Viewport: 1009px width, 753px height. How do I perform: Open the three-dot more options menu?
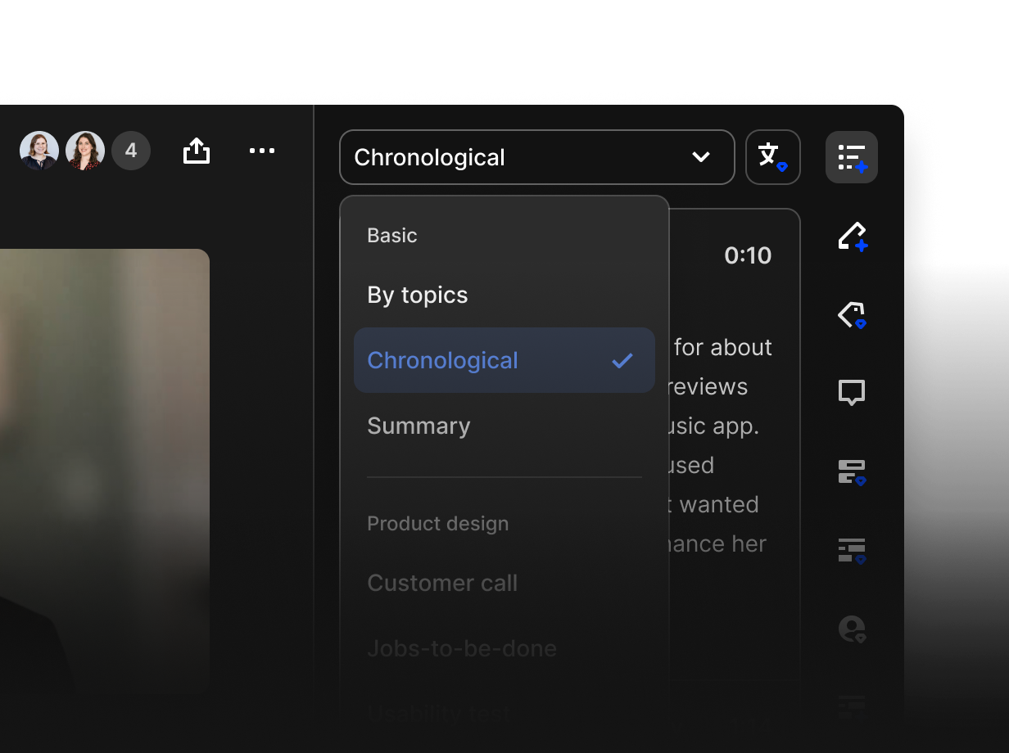(x=262, y=151)
